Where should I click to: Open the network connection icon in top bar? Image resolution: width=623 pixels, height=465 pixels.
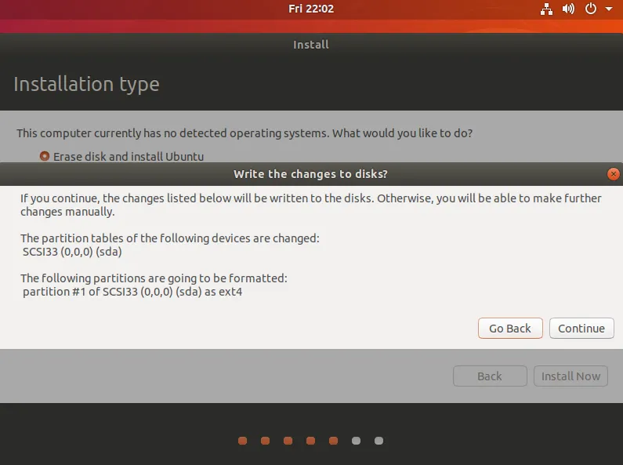(546, 9)
